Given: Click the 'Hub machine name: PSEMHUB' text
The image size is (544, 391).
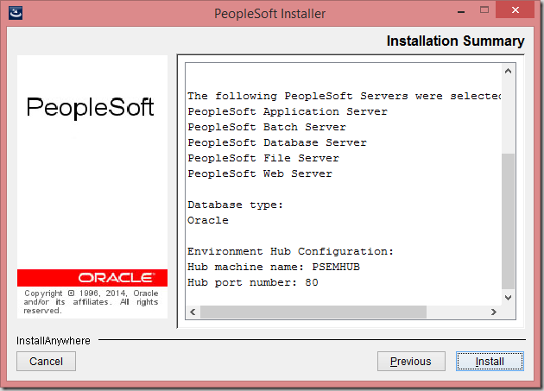Looking at the screenshot, I should coord(274,267).
